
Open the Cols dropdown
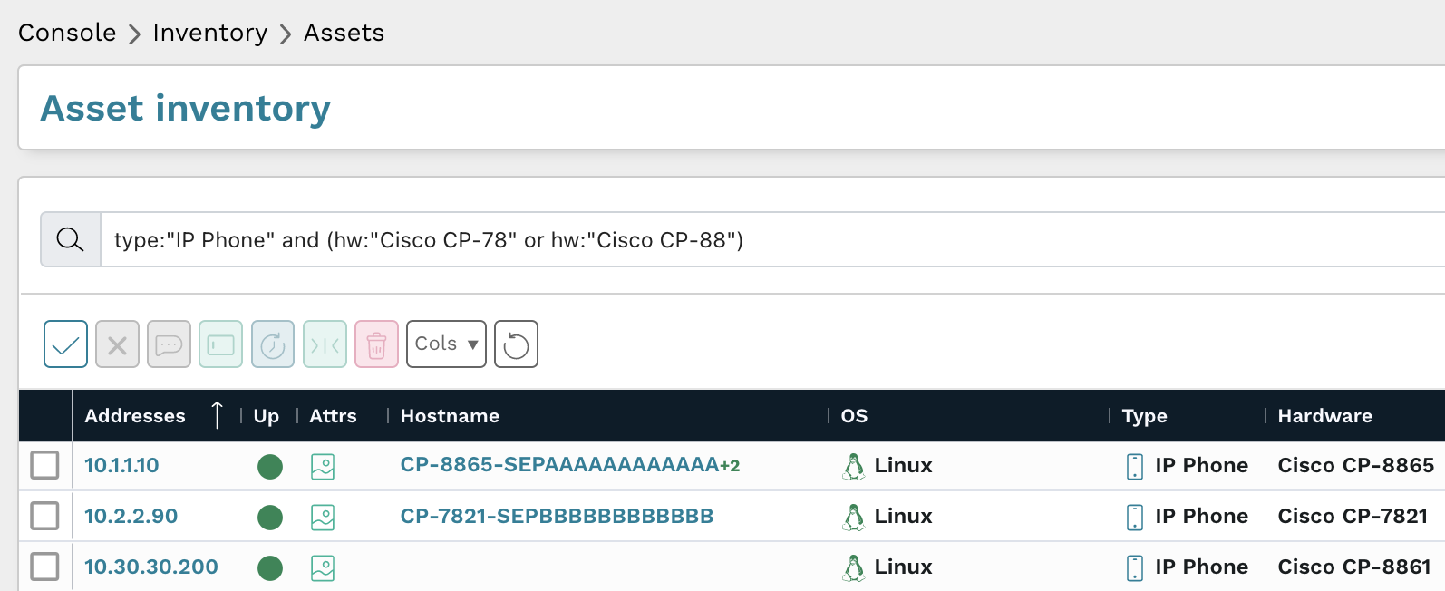[445, 344]
